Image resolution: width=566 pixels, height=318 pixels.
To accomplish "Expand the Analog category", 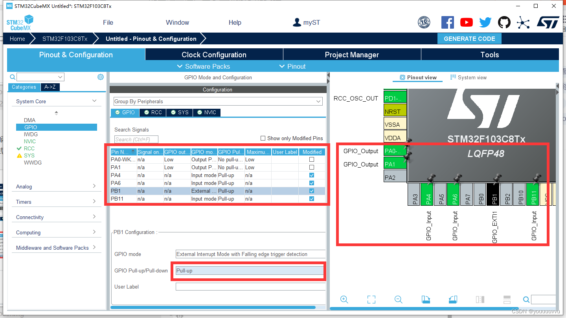I will tap(94, 186).
